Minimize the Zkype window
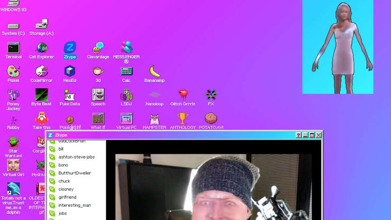 [x=305, y=135]
